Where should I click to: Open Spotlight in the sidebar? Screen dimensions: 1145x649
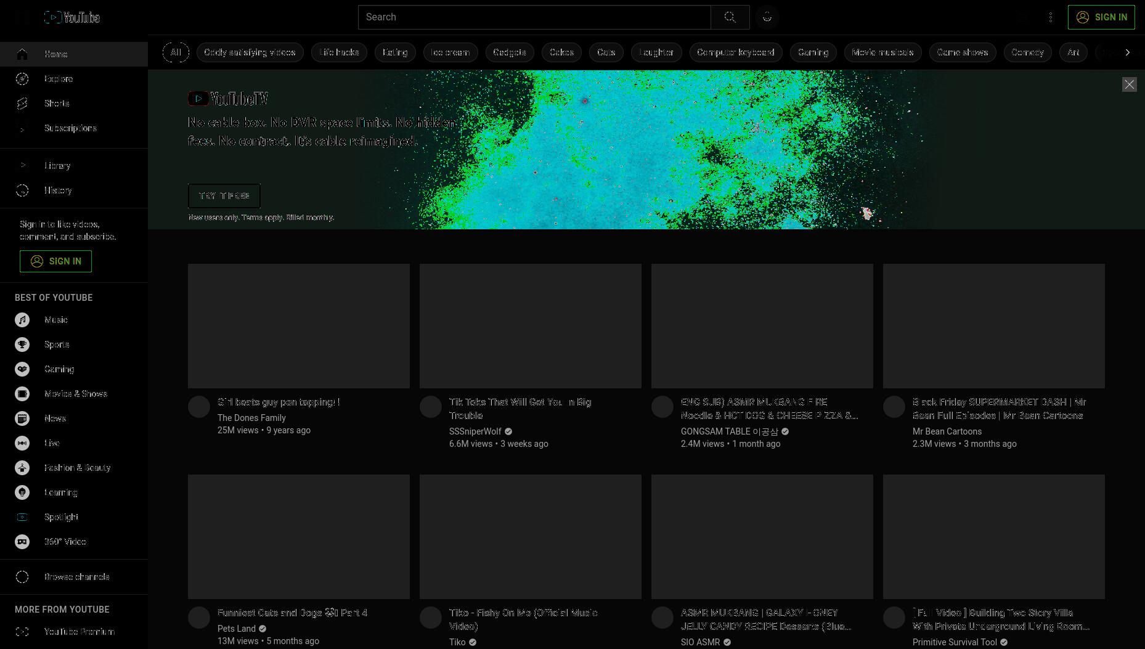(x=74, y=517)
